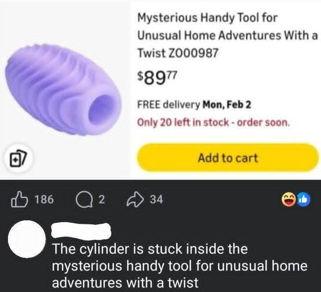Click the laughing emoji reaction
The height and width of the screenshot is (292, 321).
(289, 200)
